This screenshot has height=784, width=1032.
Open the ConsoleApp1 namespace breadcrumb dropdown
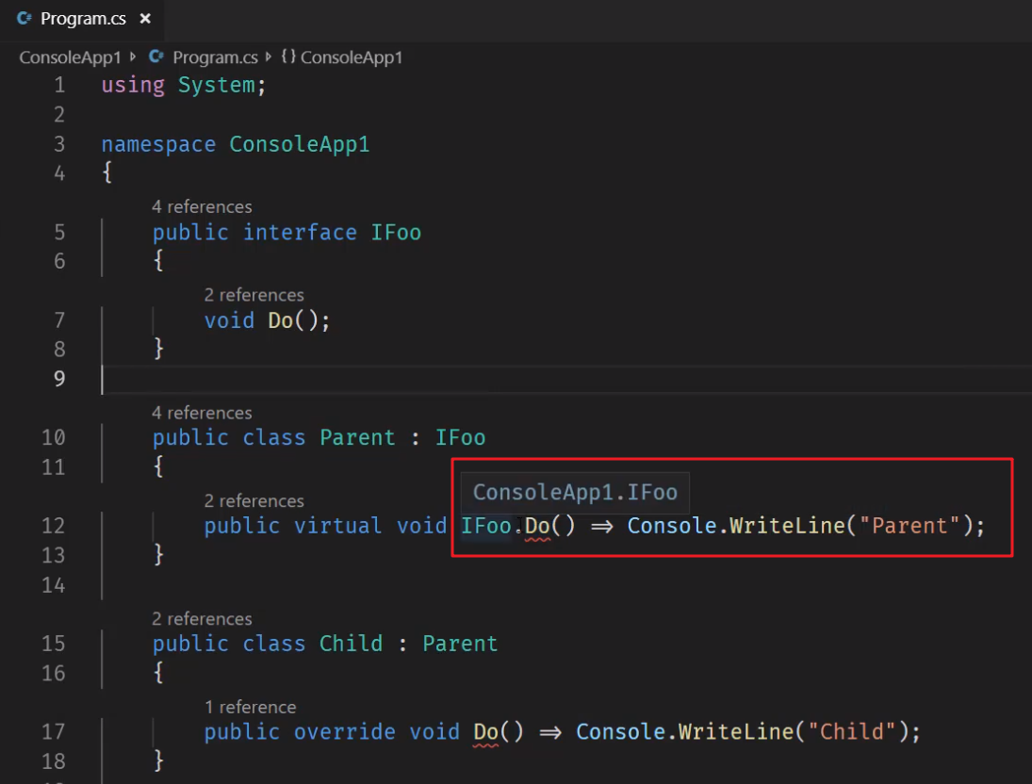pos(353,57)
